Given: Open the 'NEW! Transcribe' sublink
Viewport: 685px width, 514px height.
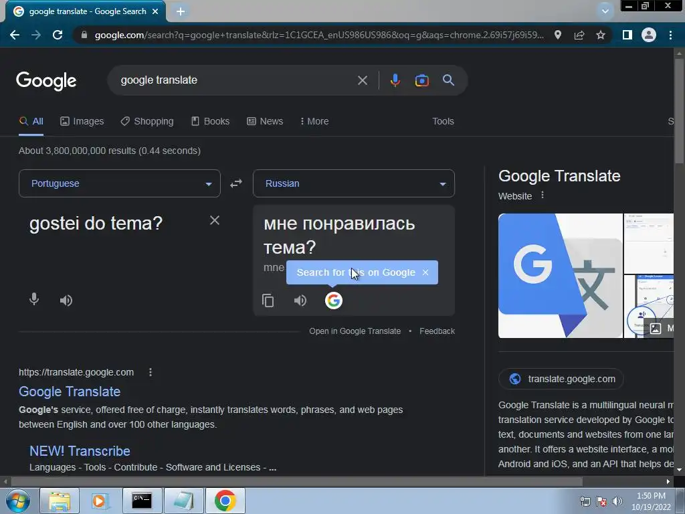Looking at the screenshot, I should pos(80,450).
